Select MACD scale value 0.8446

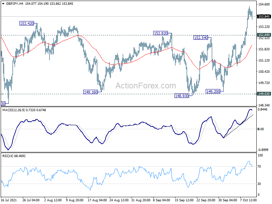(x=262, y=109)
